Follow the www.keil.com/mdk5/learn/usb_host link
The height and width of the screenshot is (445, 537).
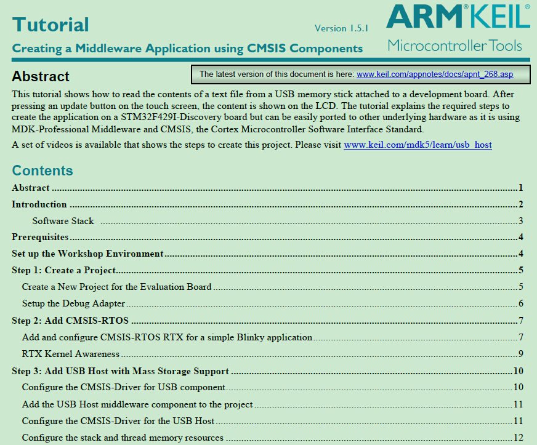coord(418,145)
